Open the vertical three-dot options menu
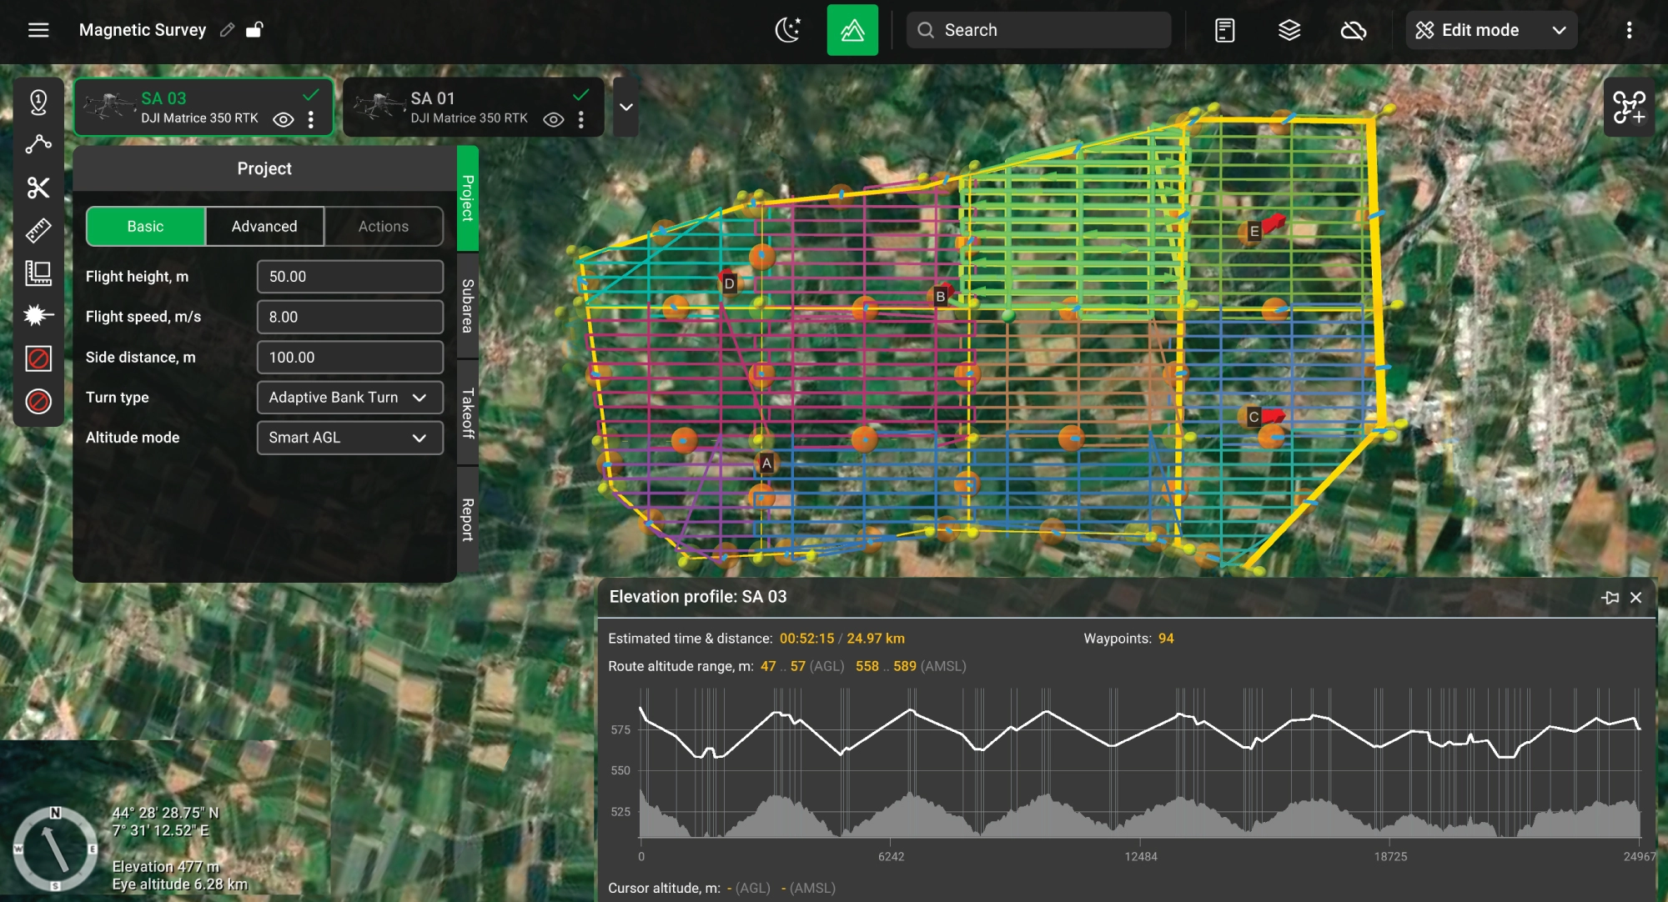 (x=1629, y=30)
